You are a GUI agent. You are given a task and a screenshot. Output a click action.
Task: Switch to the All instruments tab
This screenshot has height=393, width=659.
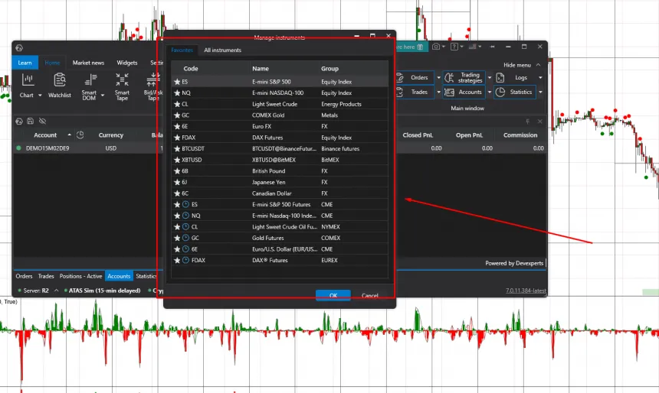(x=222, y=50)
